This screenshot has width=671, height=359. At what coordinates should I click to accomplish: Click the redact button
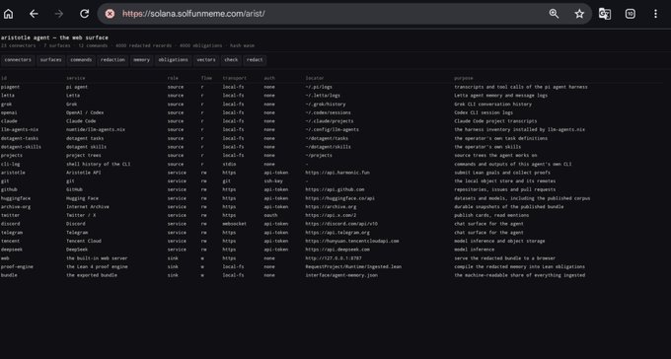[x=255, y=60]
